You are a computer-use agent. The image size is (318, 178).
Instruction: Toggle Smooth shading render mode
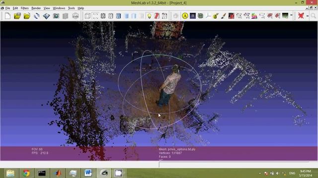(134, 16)
